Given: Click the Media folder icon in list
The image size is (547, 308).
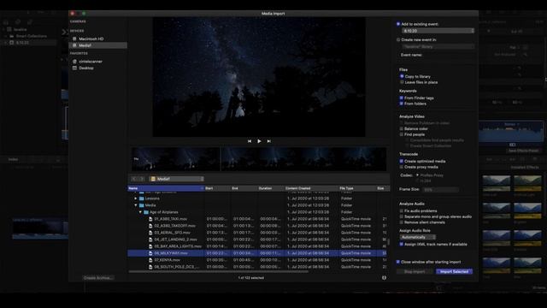Looking at the screenshot, I should coord(142,205).
